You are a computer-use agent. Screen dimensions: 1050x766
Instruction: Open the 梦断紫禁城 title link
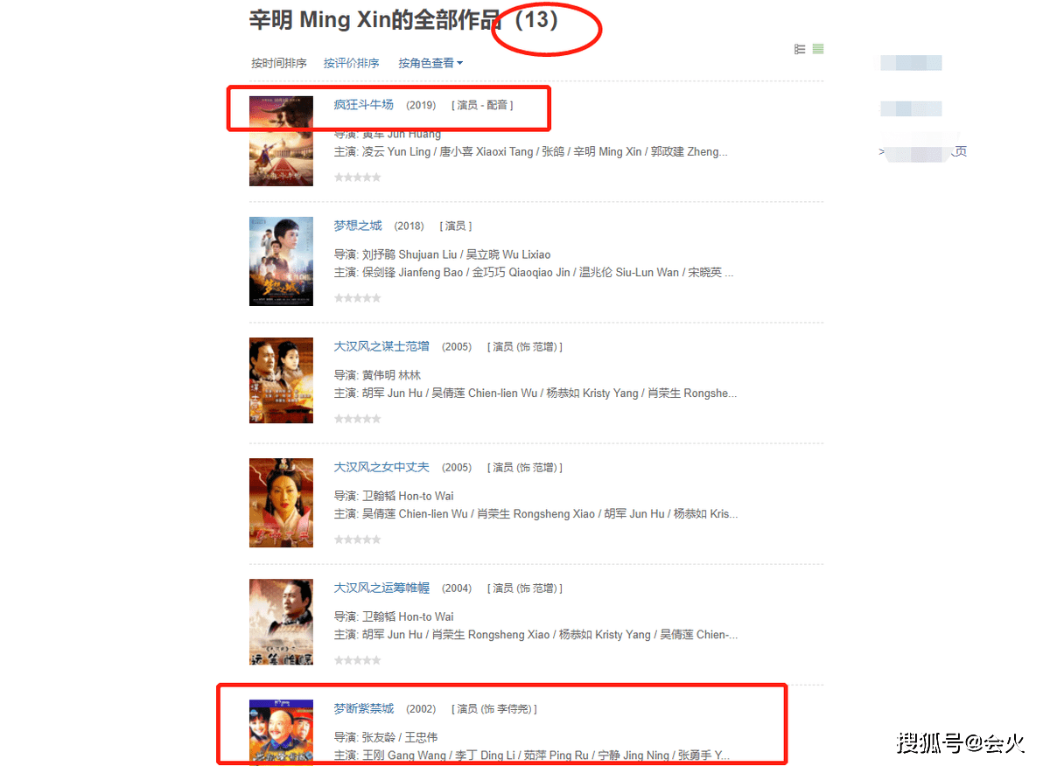click(x=364, y=708)
